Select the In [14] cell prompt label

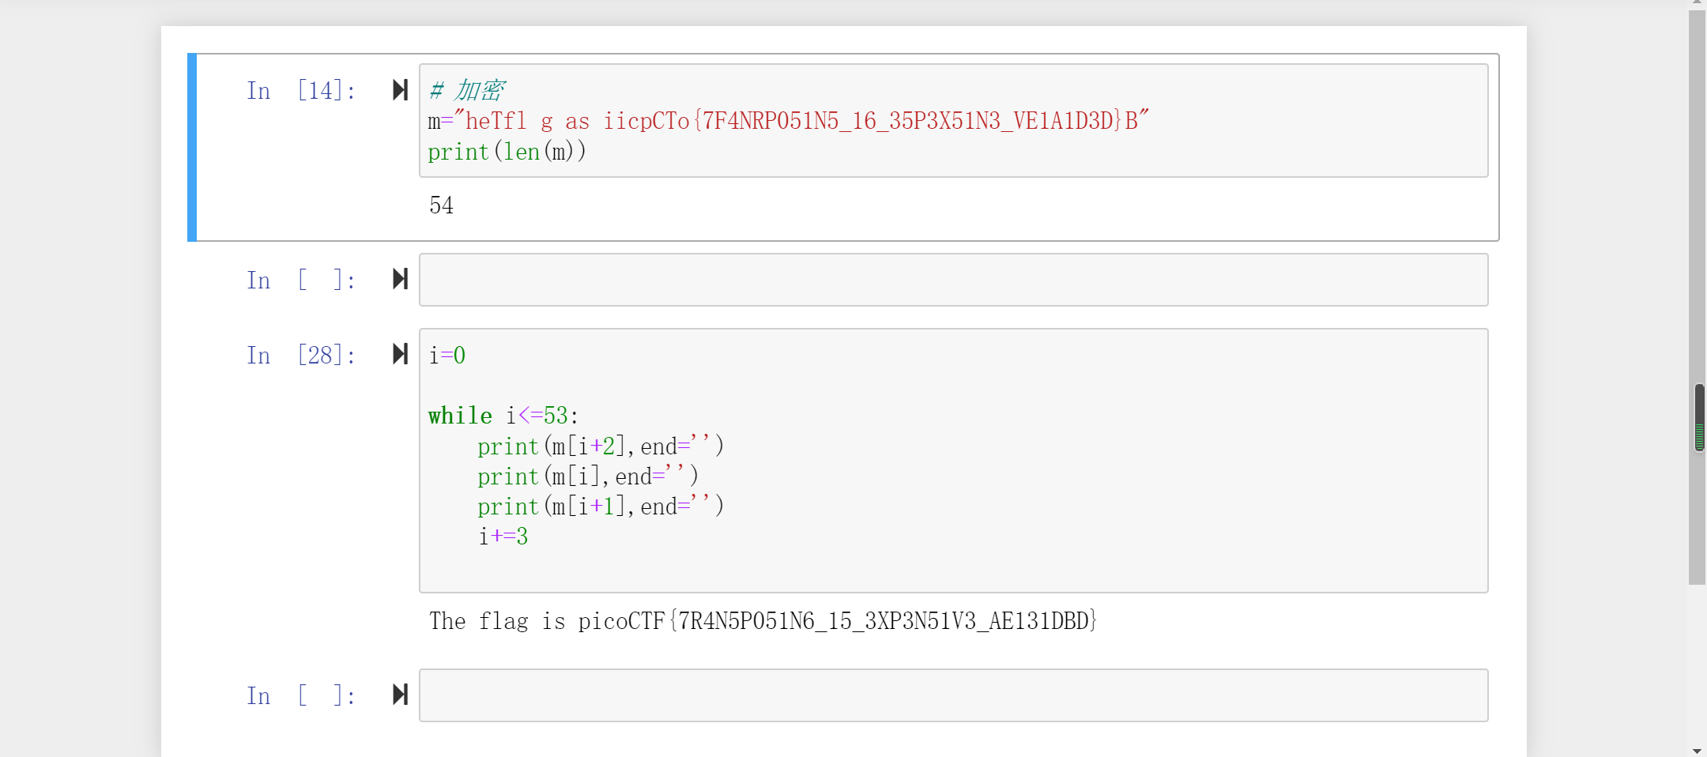(x=299, y=90)
